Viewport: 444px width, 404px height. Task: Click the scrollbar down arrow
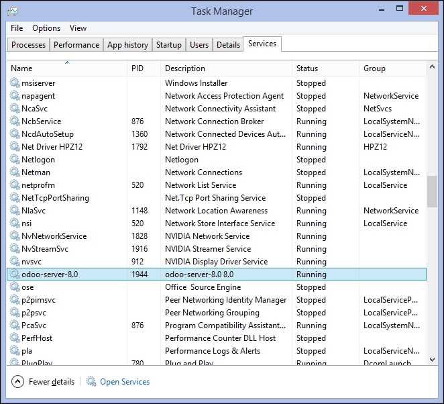pos(432,360)
